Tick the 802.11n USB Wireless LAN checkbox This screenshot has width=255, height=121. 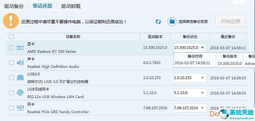click(x=12, y=93)
